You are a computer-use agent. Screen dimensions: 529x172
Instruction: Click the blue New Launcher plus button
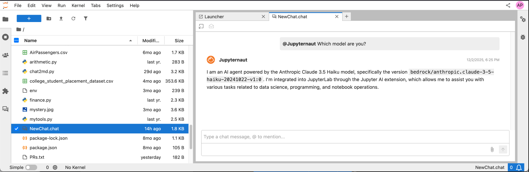pyautogui.click(x=29, y=18)
